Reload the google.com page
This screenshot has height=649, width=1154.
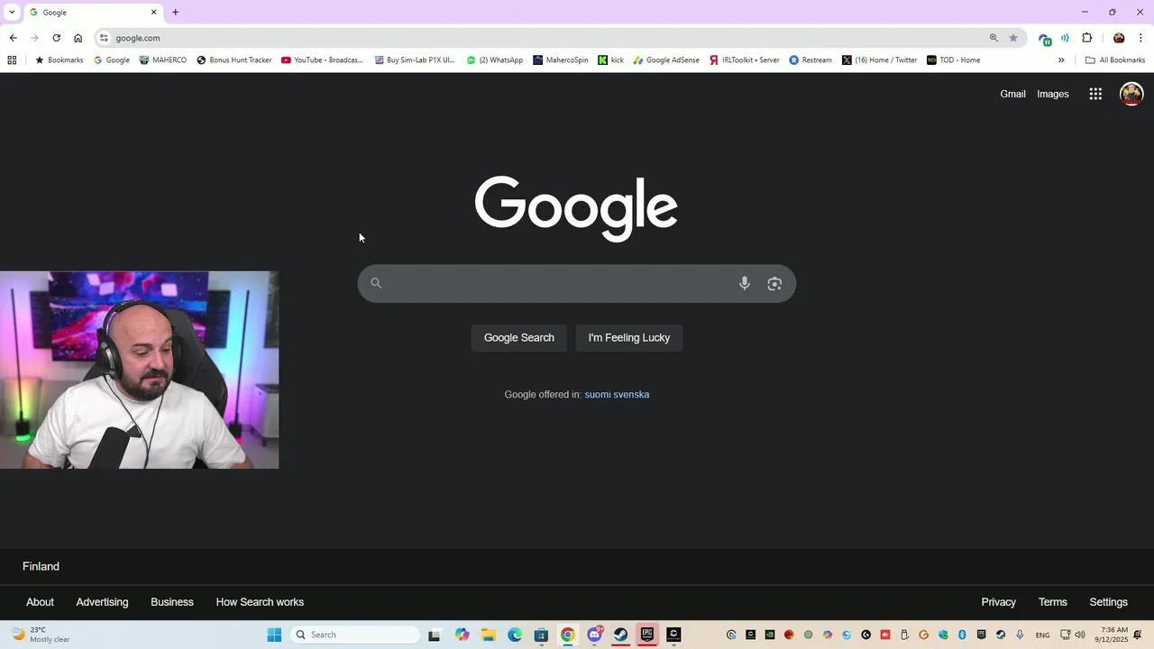click(x=56, y=38)
